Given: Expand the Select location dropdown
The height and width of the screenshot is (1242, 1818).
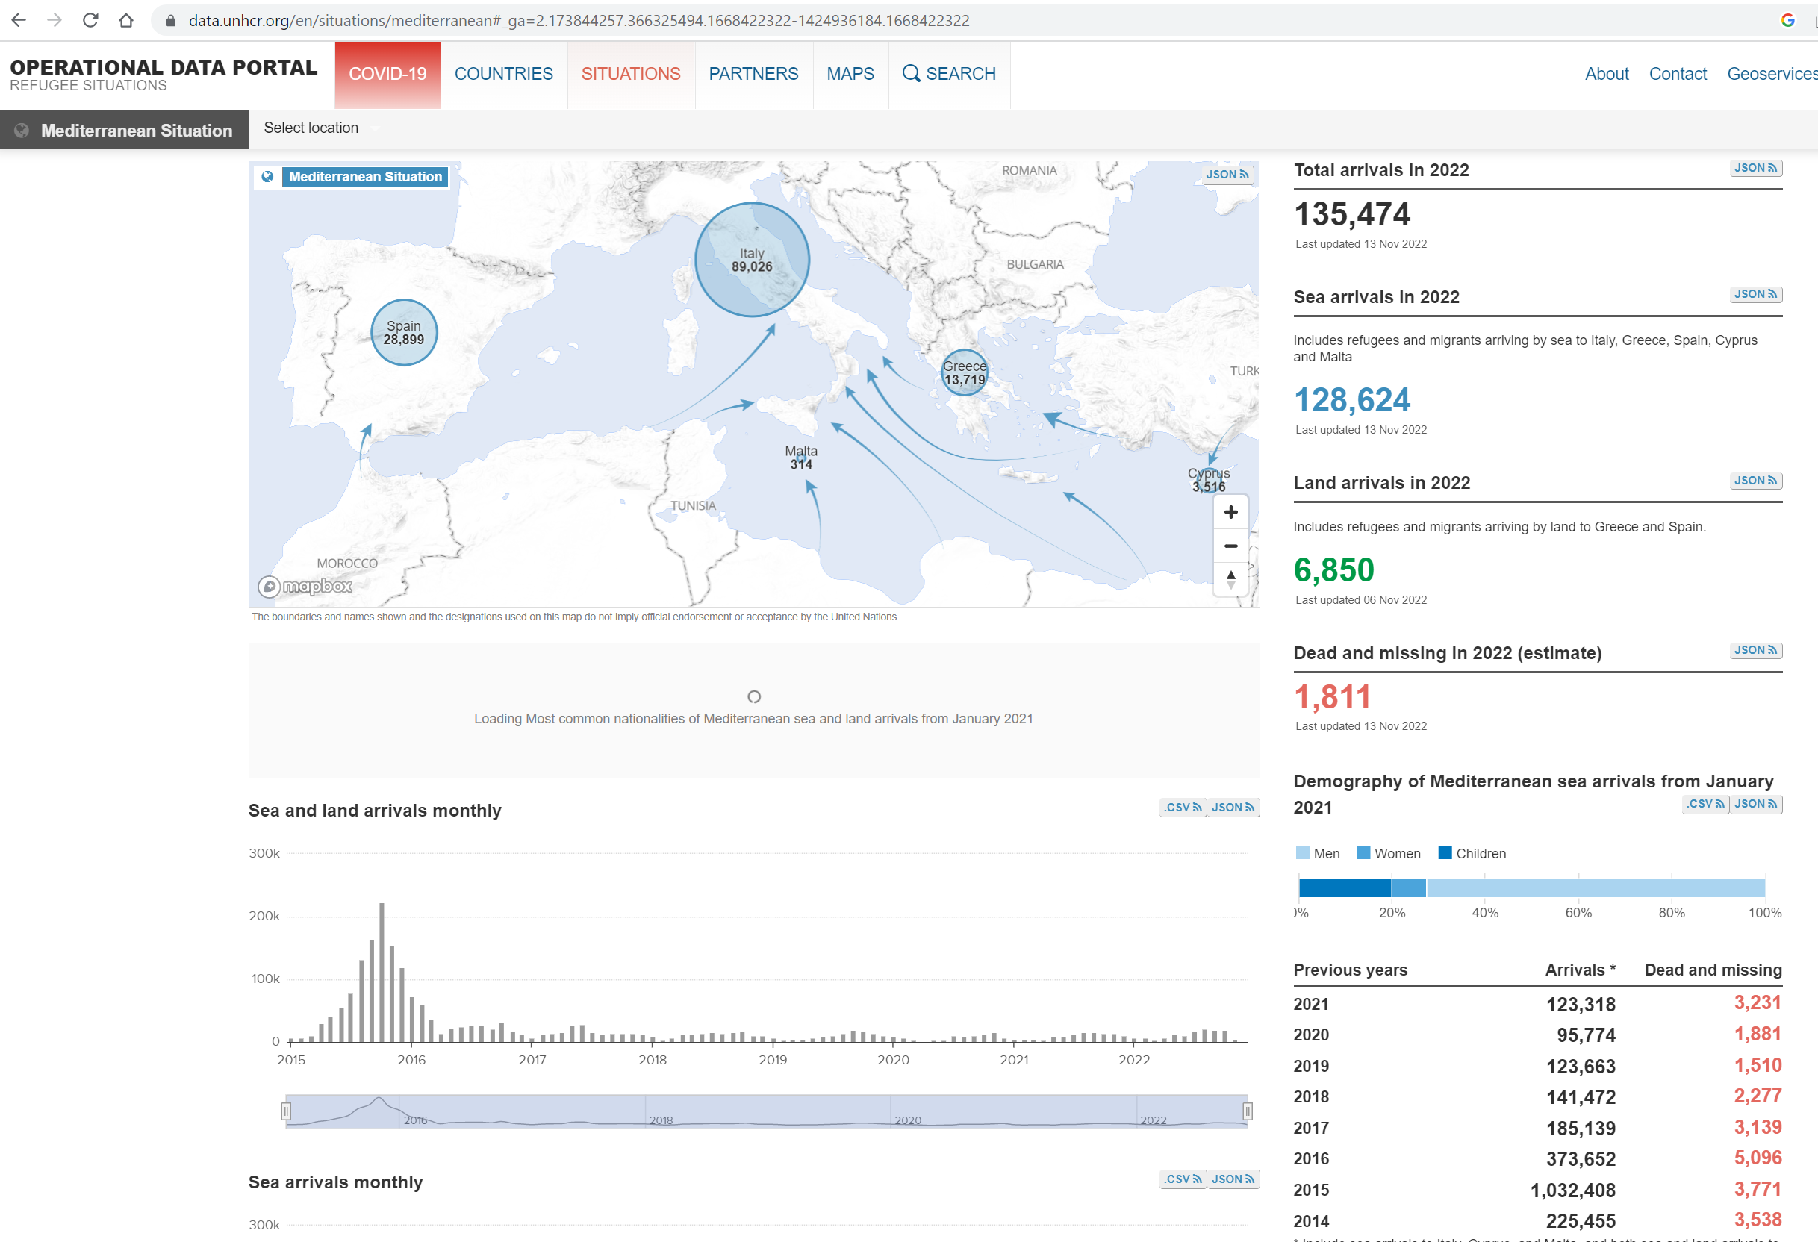Looking at the screenshot, I should 321,128.
